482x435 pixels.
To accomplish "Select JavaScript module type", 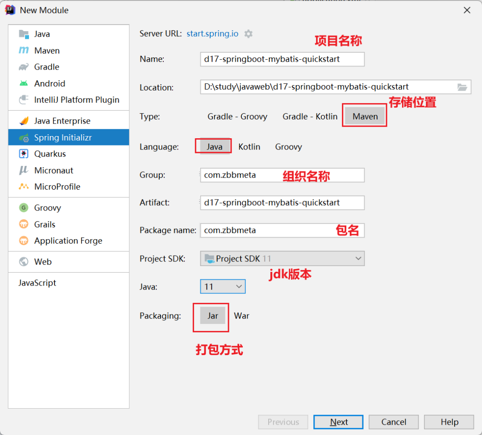I will (69, 282).
